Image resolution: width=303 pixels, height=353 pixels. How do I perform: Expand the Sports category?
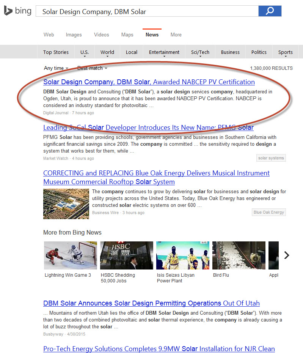286,52
